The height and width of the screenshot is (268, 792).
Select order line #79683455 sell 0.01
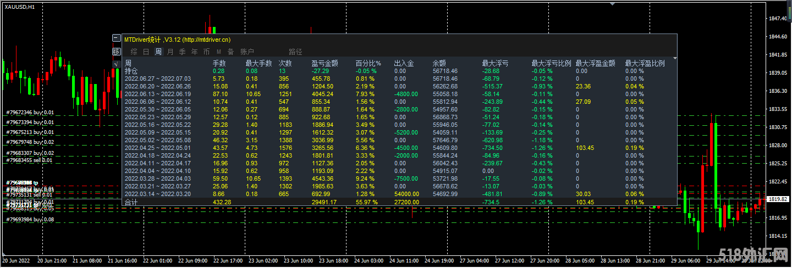point(30,160)
